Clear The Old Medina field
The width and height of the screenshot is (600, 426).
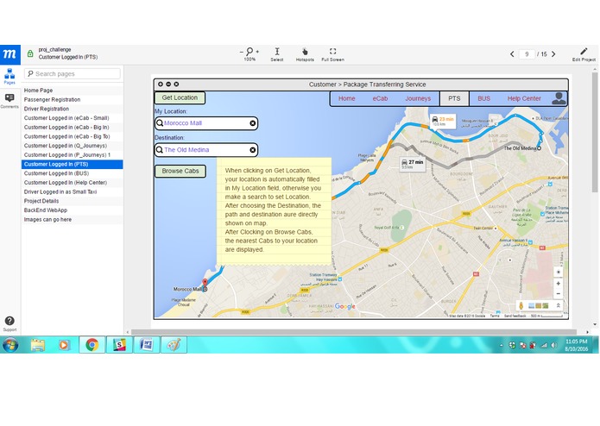(x=253, y=150)
